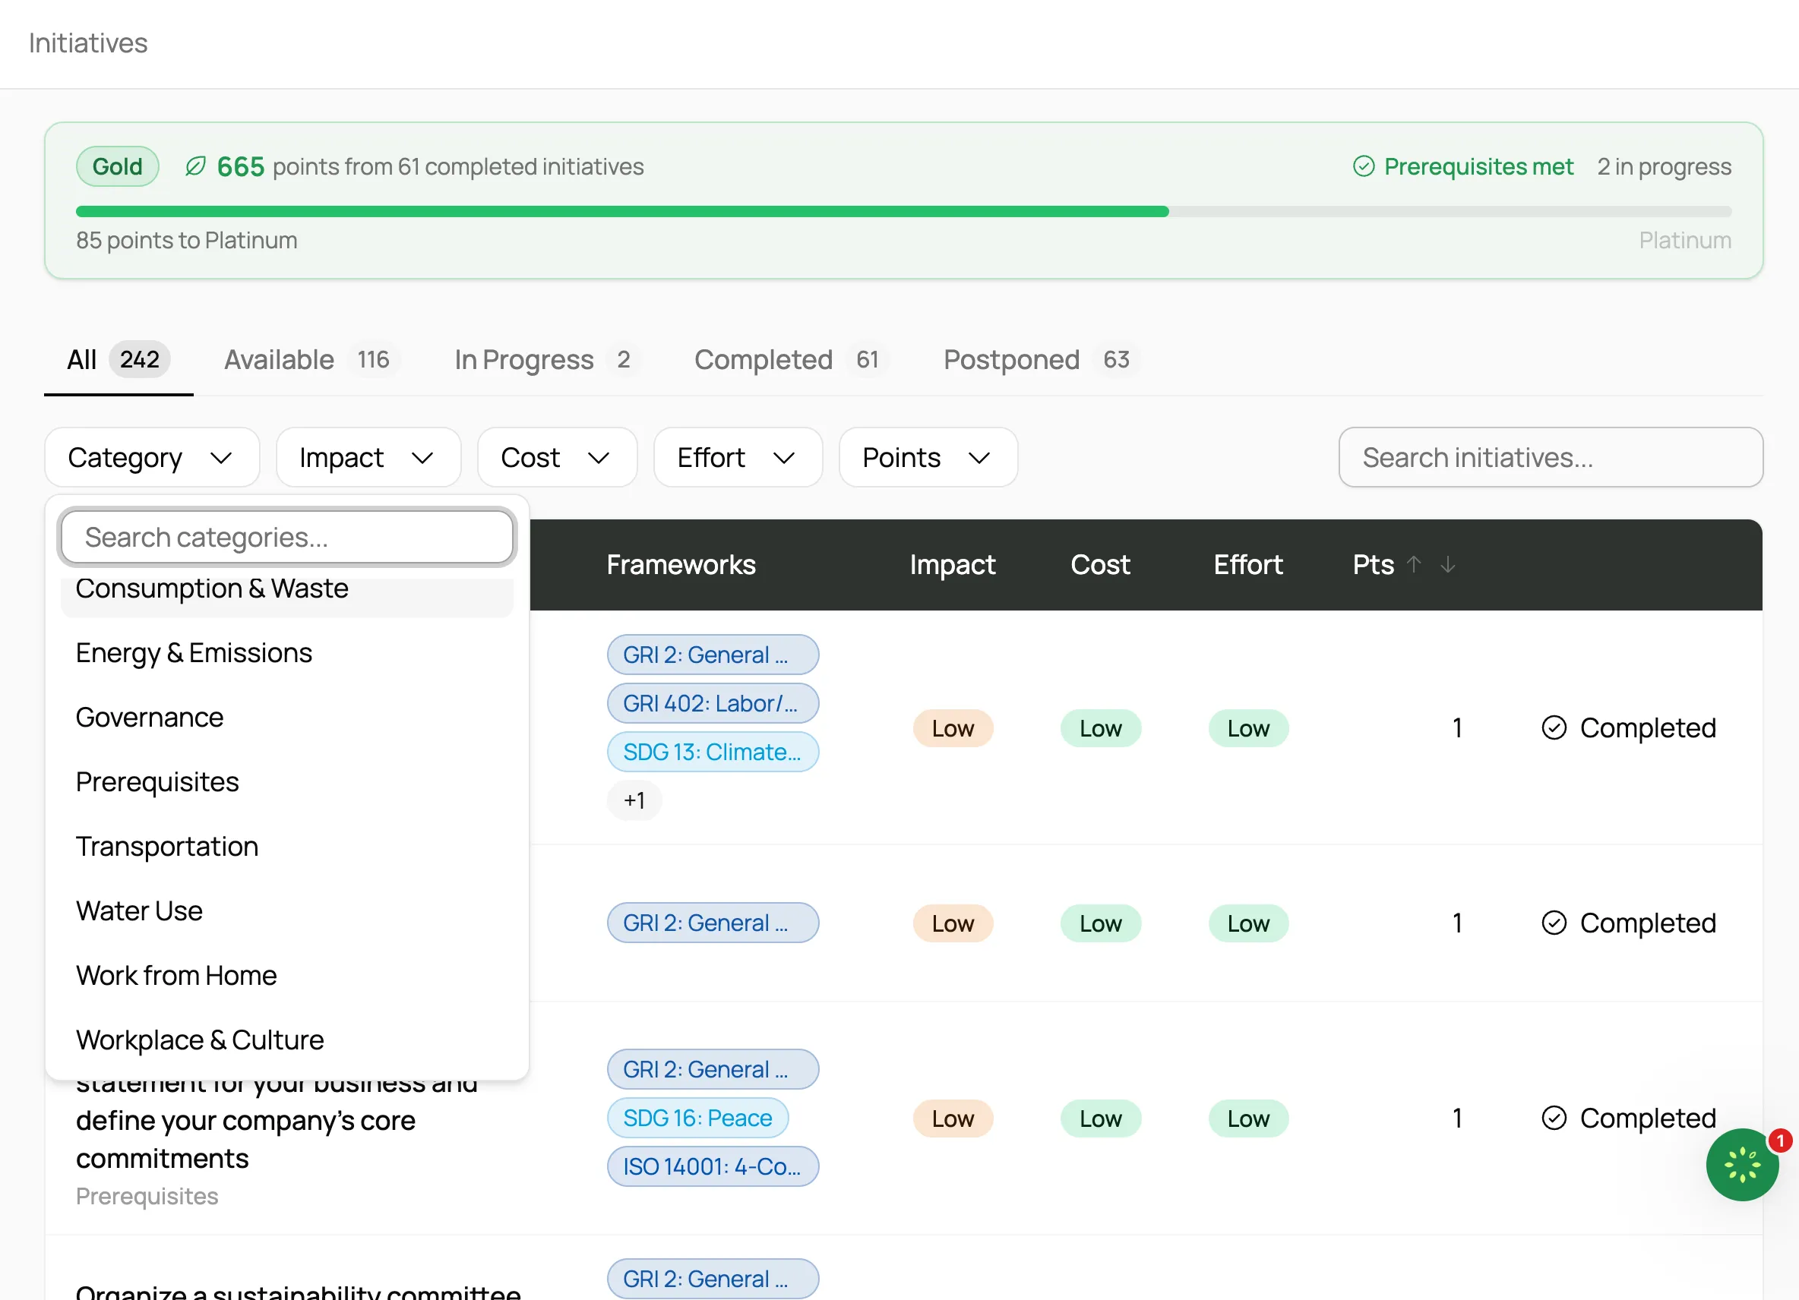The image size is (1799, 1300).
Task: Open the Cost filter dropdown
Action: click(x=557, y=457)
